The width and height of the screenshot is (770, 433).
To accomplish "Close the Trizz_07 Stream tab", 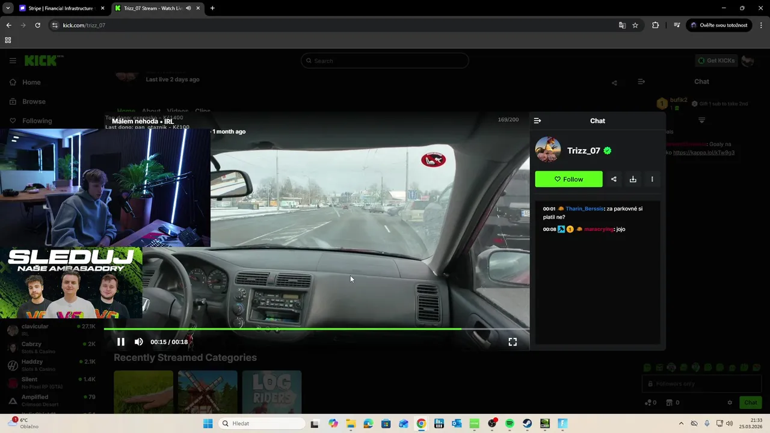I will point(199,8).
